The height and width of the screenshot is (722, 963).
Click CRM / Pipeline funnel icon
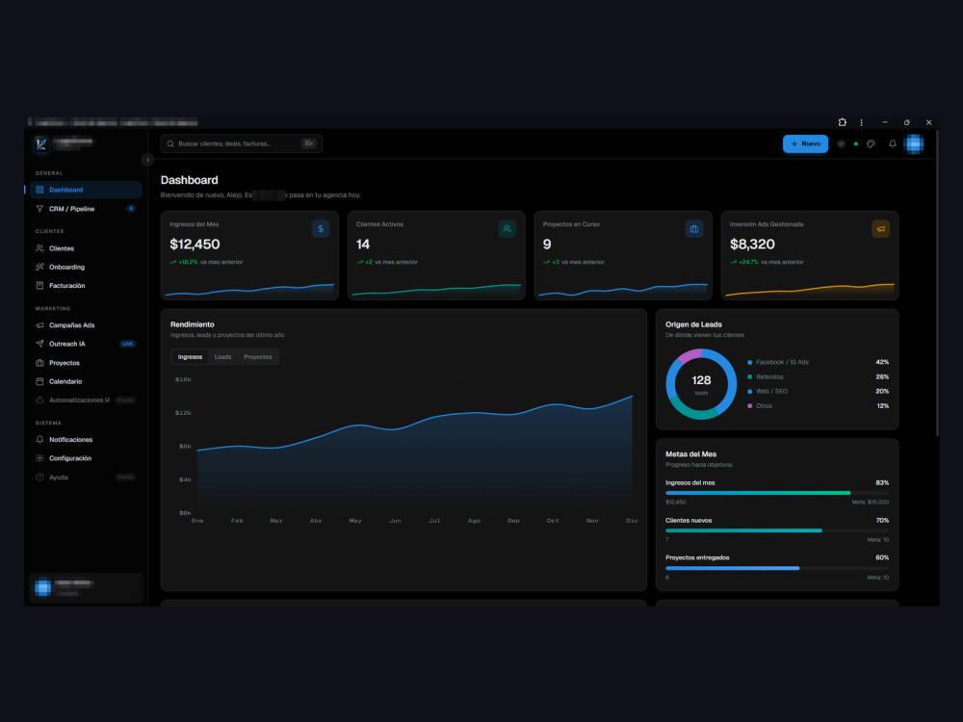point(39,209)
